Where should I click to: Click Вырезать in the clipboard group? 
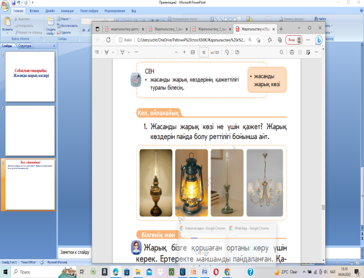click(22, 19)
